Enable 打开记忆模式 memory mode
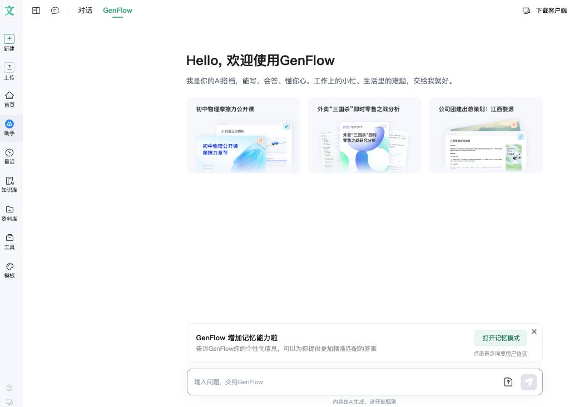The width and height of the screenshot is (574, 407). (501, 338)
